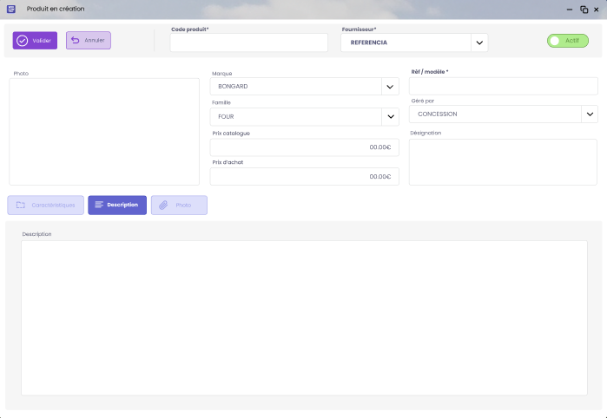Click the Annuler undo arrow icon

click(x=75, y=41)
